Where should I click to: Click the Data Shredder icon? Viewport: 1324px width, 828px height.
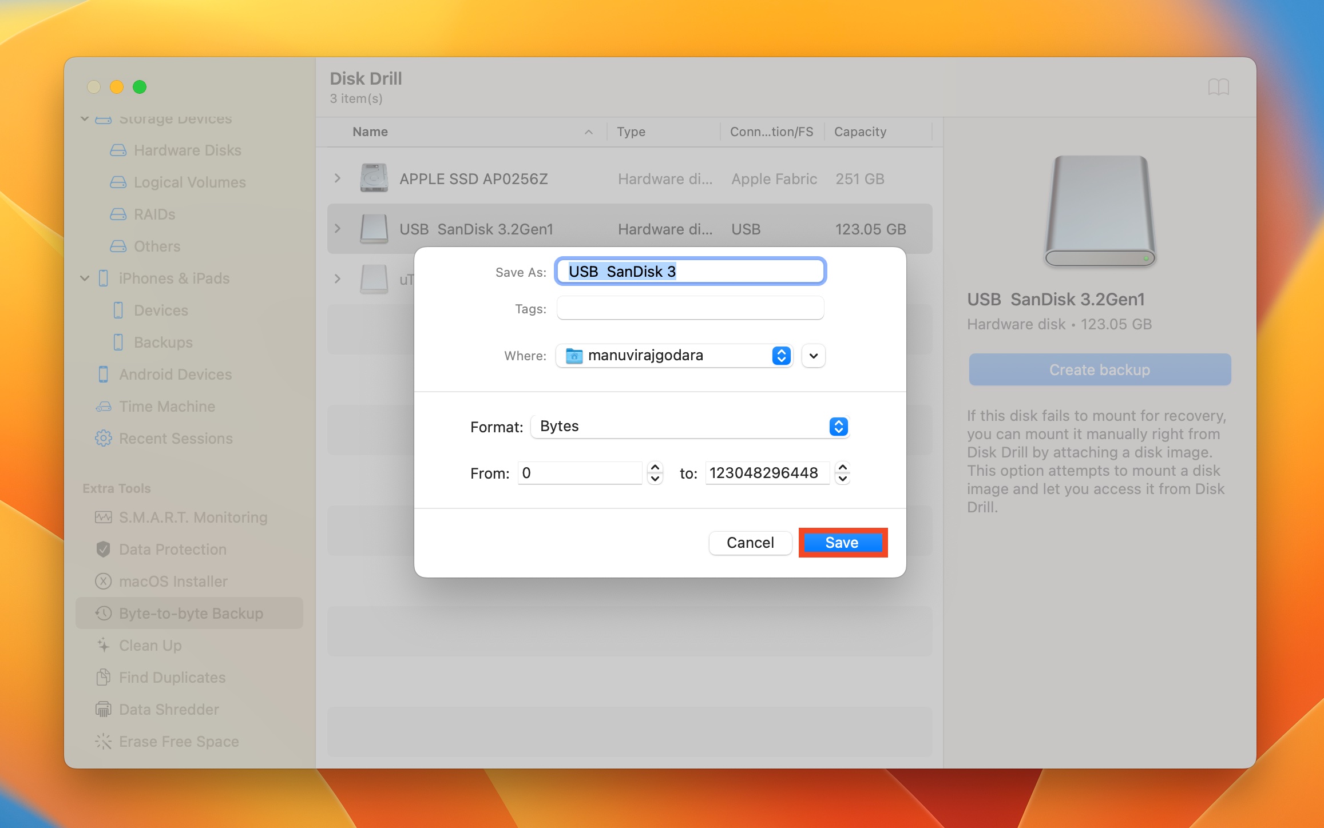(x=102, y=708)
